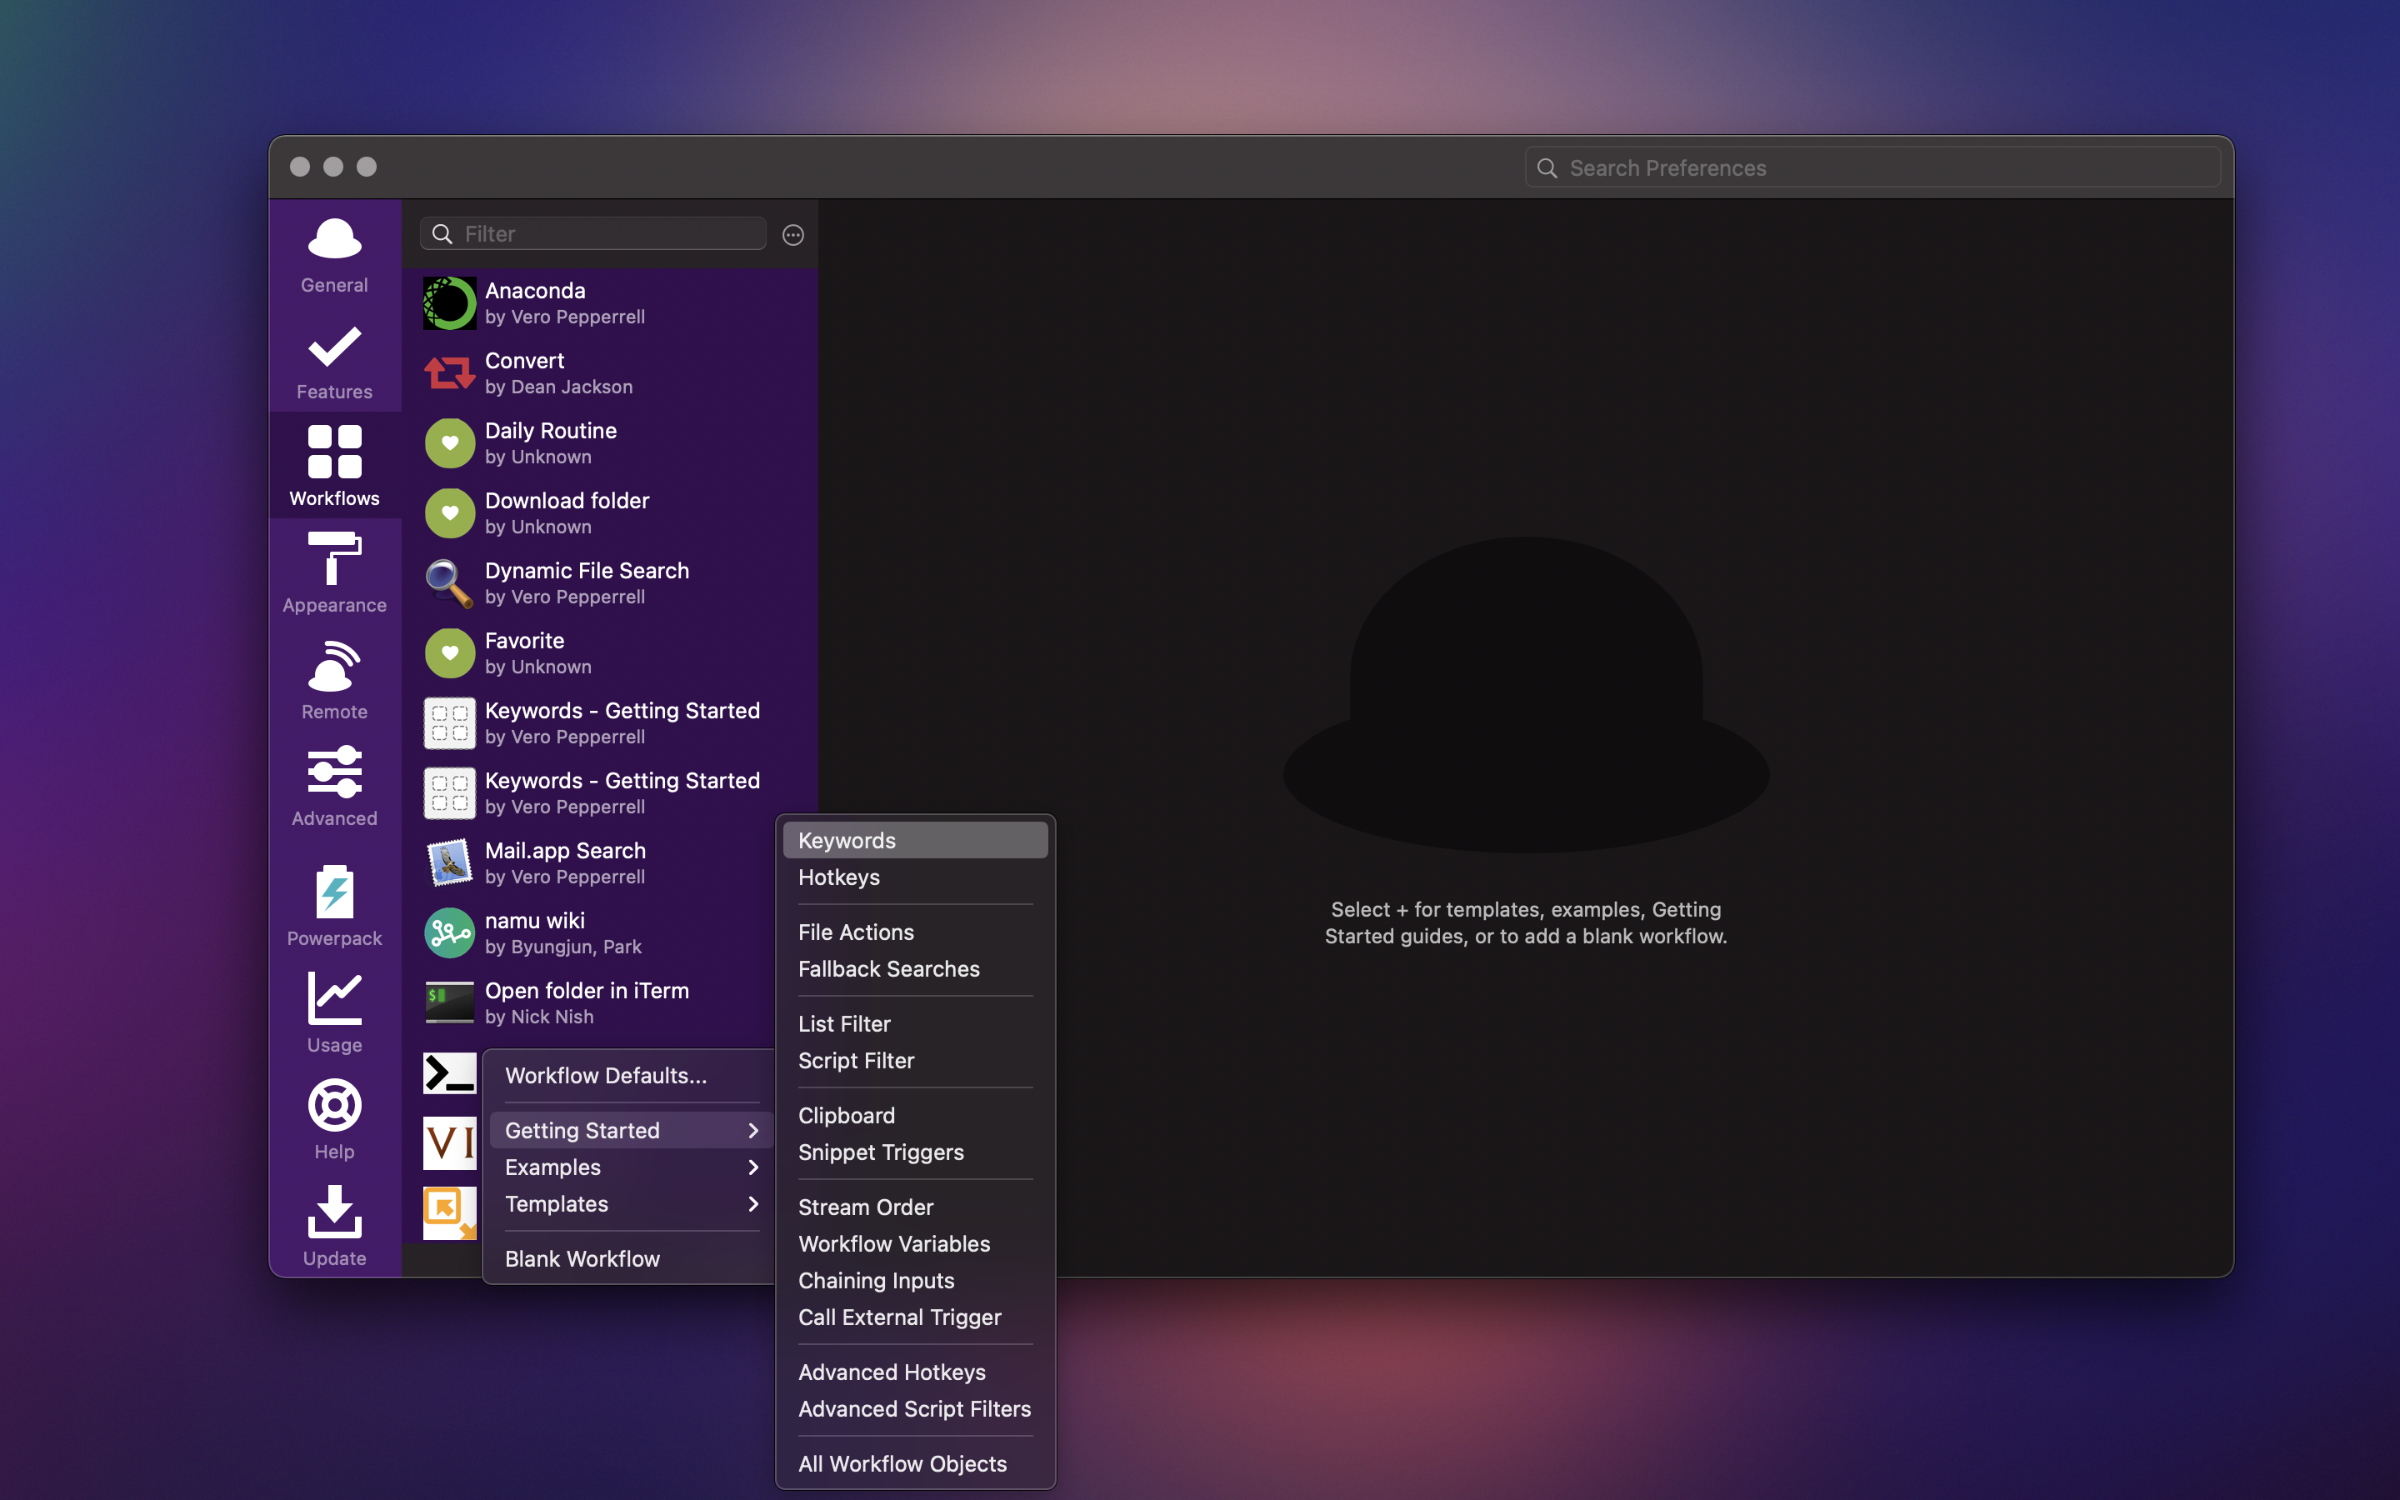This screenshot has height=1500, width=2400.
Task: Open the General preferences section
Action: [334, 255]
